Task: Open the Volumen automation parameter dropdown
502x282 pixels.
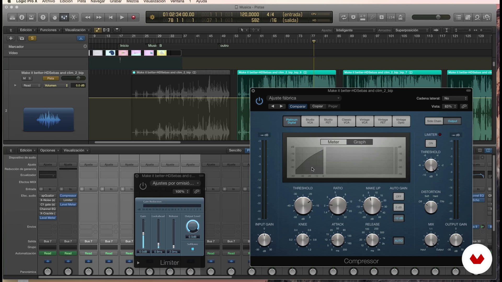Action: pos(56,85)
